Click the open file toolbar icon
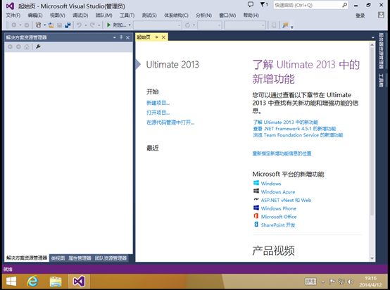Screen dimensions: 390x290 pos(51,25)
